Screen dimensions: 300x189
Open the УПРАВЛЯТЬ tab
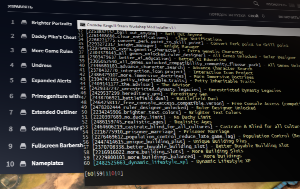pyautogui.click(x=20, y=7)
